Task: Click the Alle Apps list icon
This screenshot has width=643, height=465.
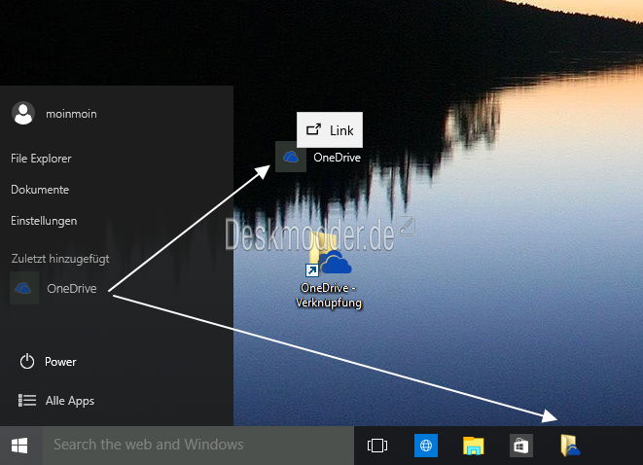Action: 27,400
